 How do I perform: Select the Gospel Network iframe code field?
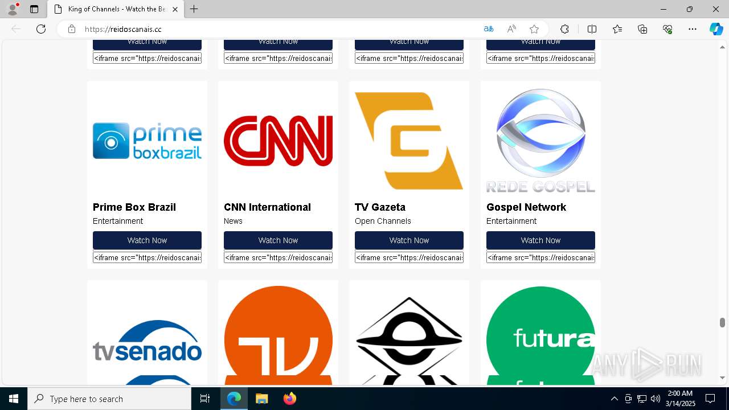tap(540, 257)
